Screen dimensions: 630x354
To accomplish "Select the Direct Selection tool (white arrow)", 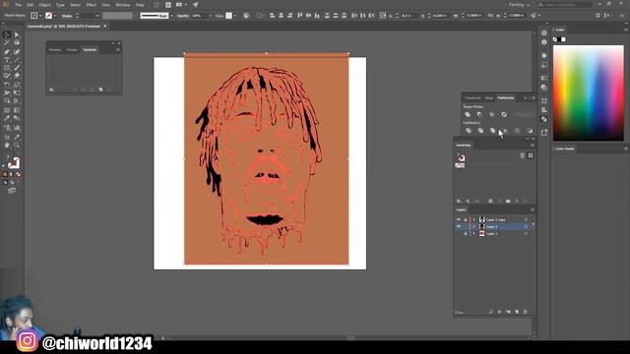I will point(17,35).
